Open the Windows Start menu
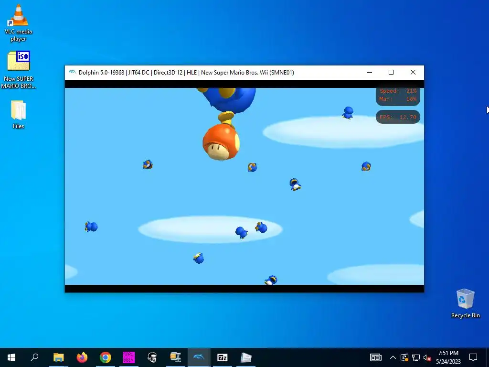 coord(11,357)
